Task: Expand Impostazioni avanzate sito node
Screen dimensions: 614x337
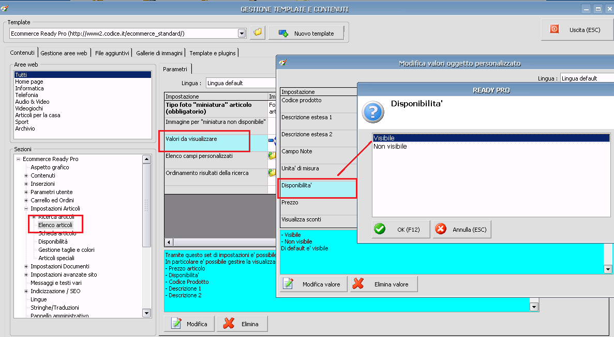Action: coord(26,275)
